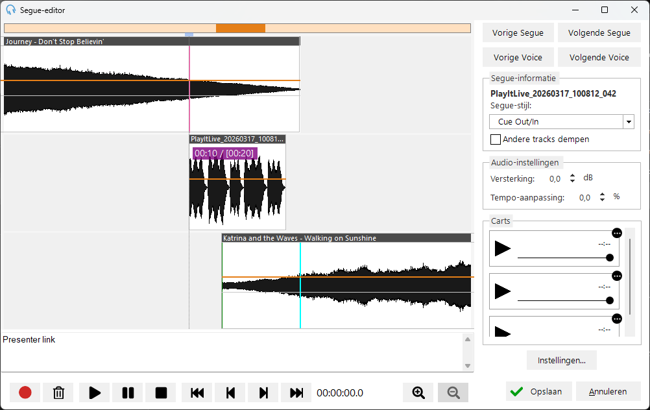Click the Versterking spinner arrows

[573, 178]
